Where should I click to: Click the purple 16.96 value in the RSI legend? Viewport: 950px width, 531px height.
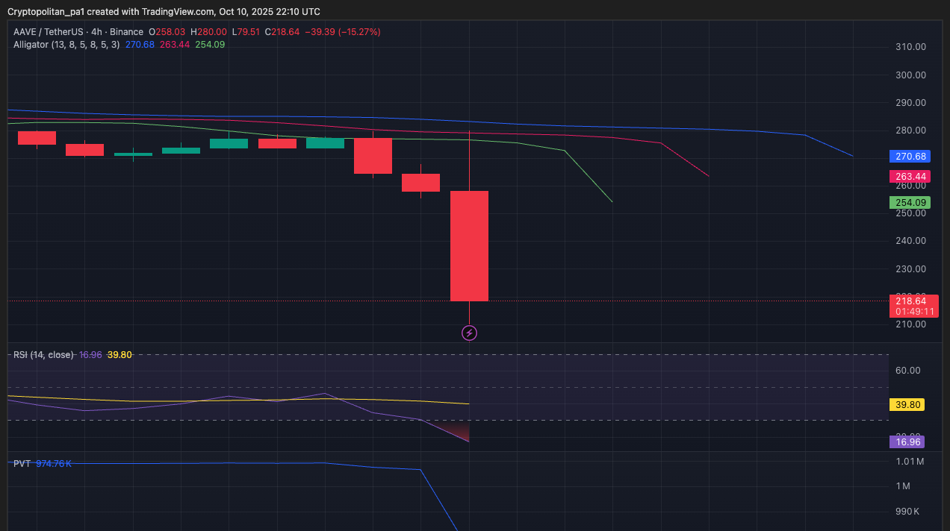click(90, 355)
